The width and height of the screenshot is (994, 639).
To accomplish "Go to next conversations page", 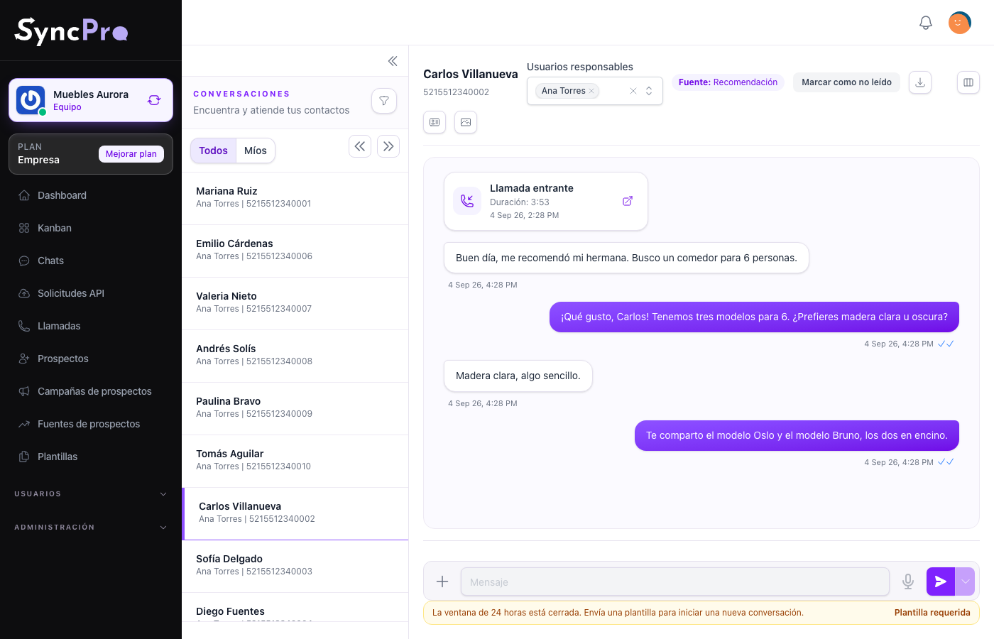I will click(388, 146).
